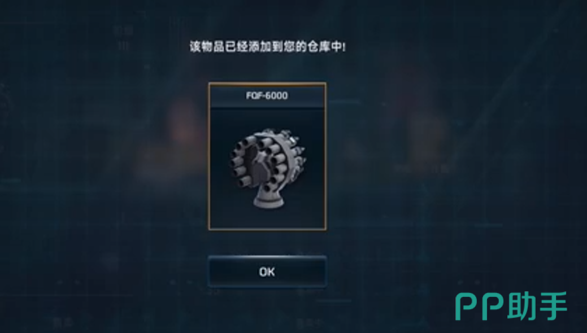The height and width of the screenshot is (333, 587).
Task: Click the 助手 characters in watermark
Action: pos(538,306)
